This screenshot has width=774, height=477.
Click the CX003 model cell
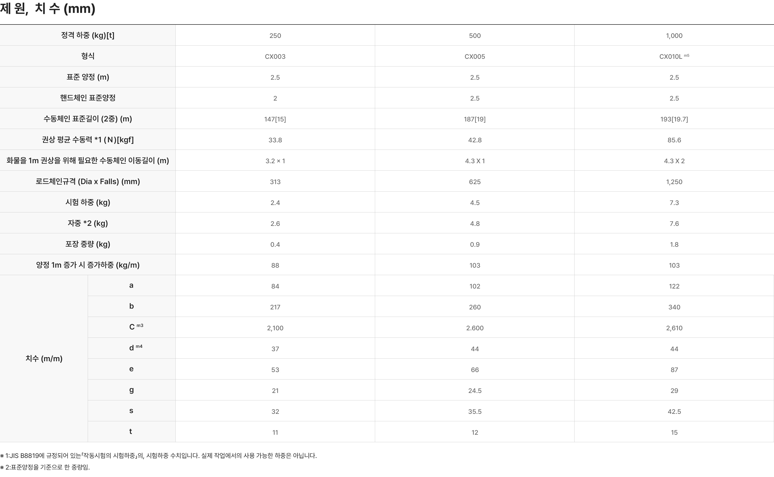275,56
